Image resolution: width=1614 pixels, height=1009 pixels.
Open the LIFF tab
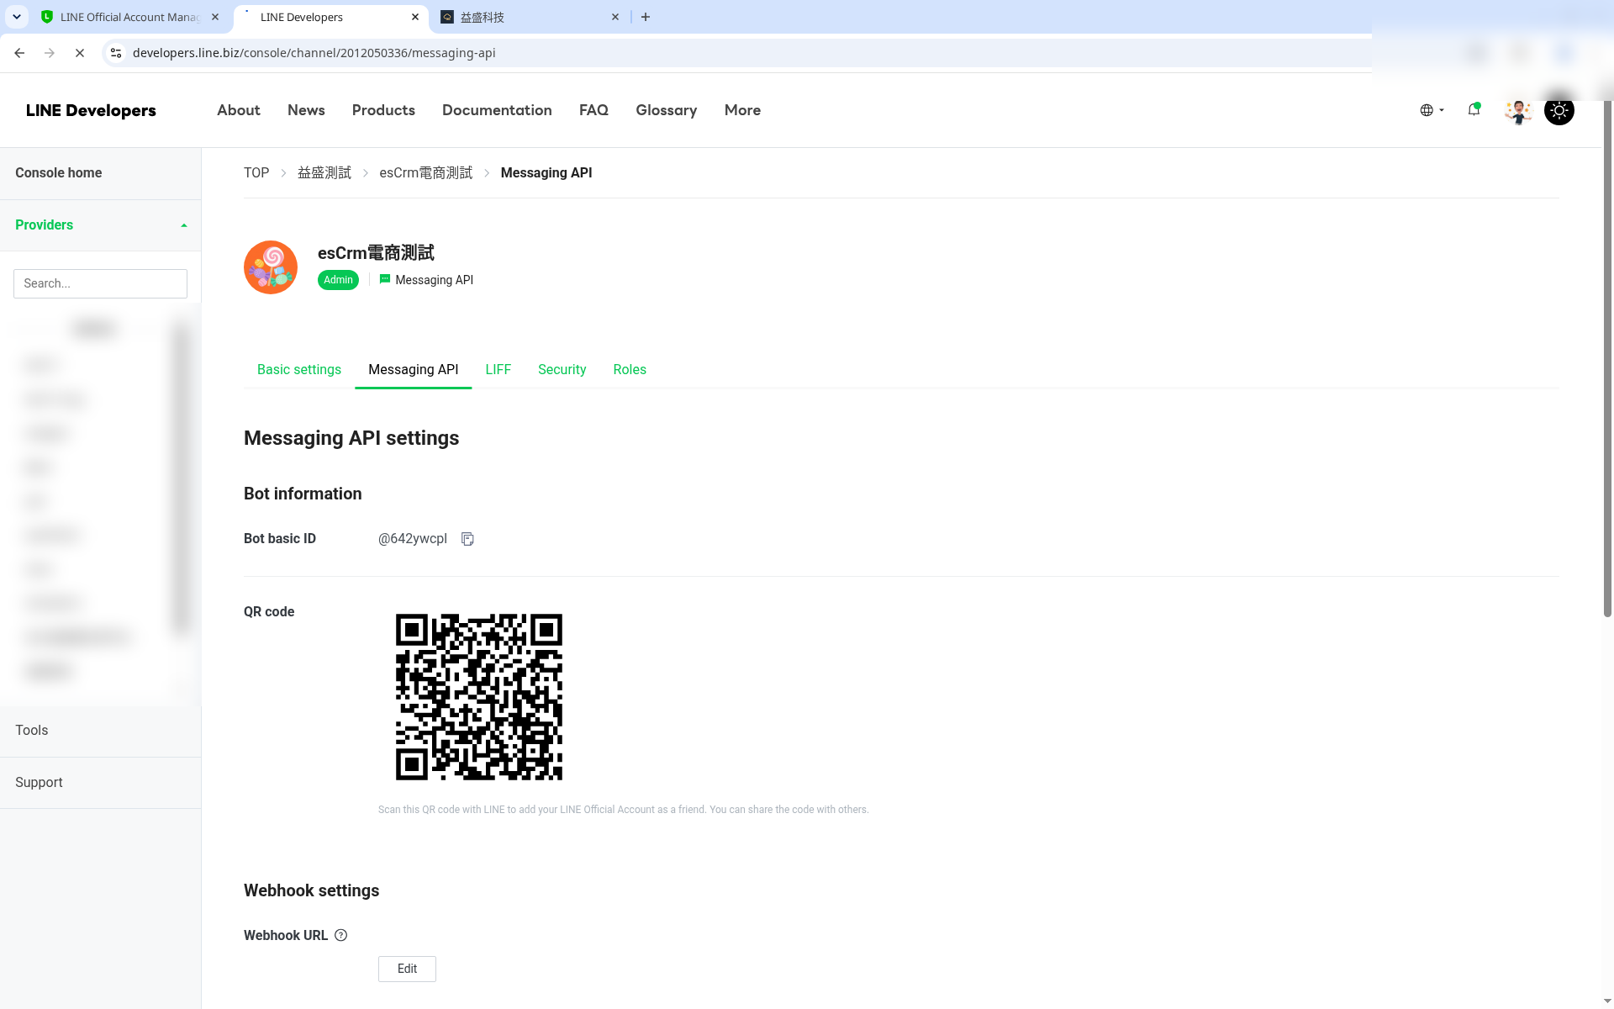click(x=498, y=370)
